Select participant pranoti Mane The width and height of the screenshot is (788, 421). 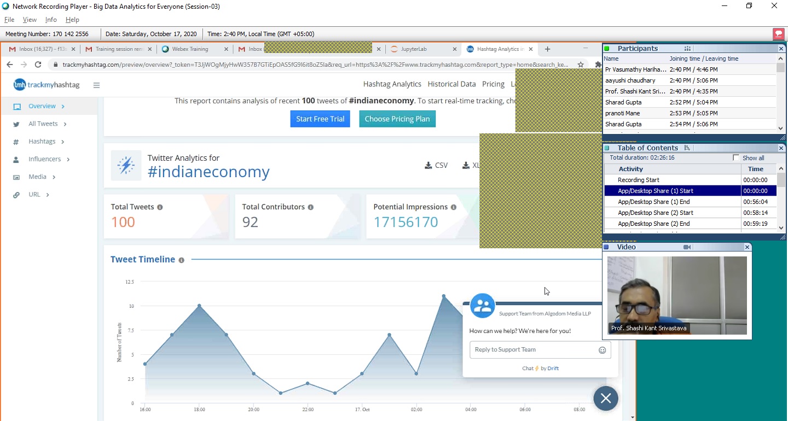click(x=690, y=113)
